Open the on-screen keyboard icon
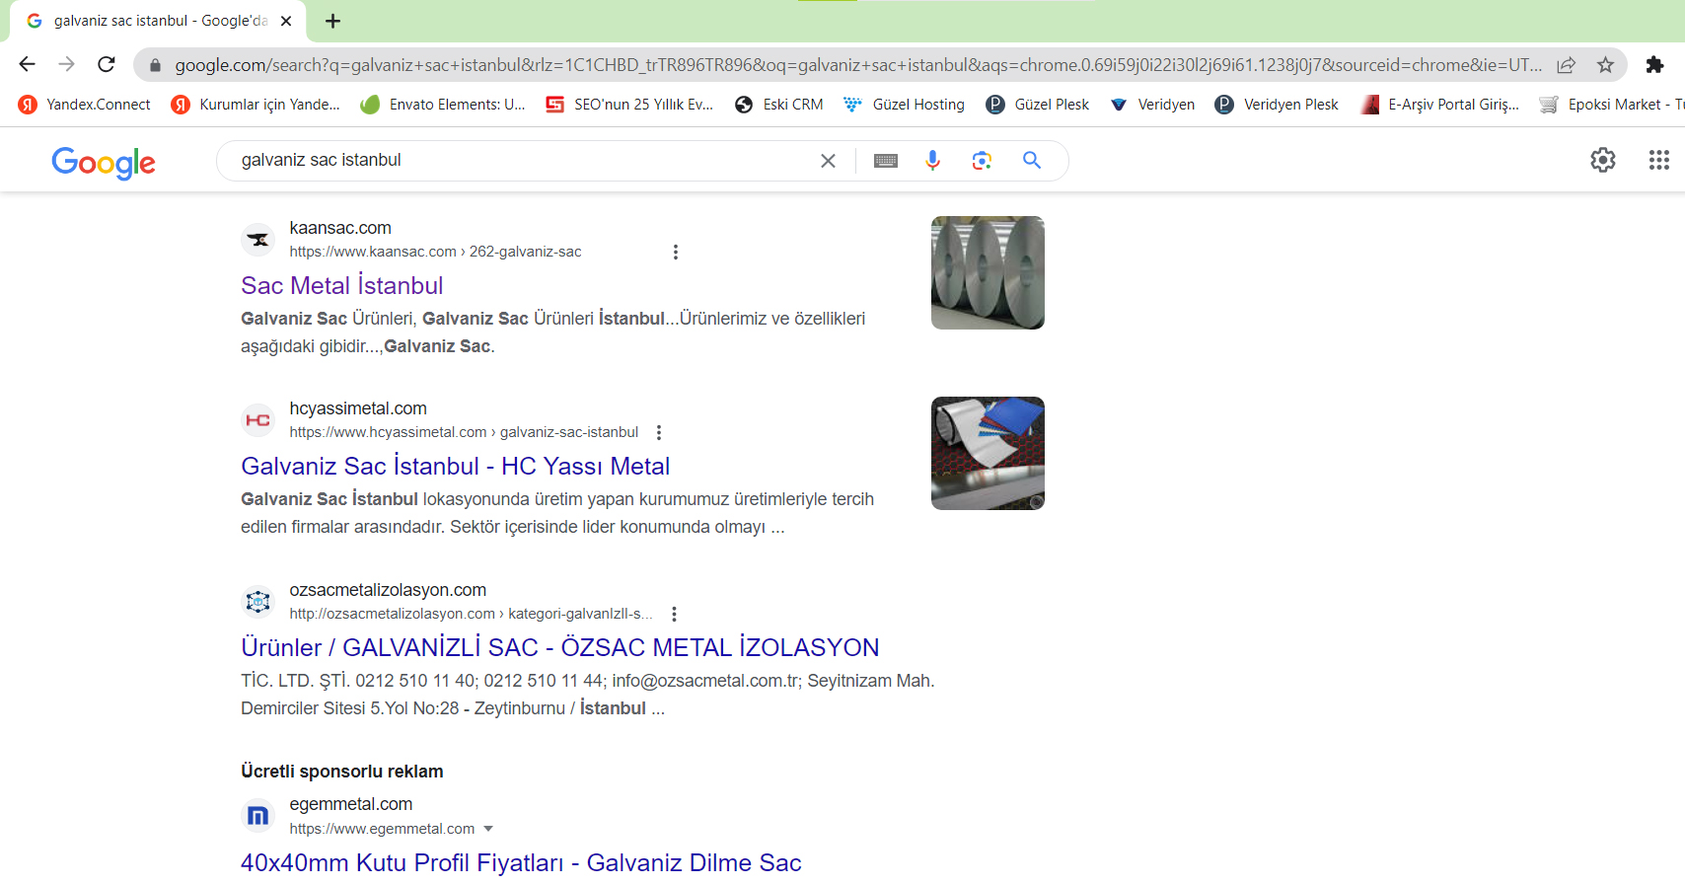Screen dimensions: 1685x885 tap(886, 161)
